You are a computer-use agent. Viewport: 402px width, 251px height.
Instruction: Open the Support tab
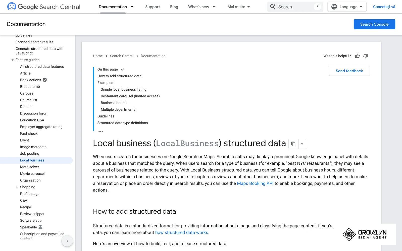[153, 7]
